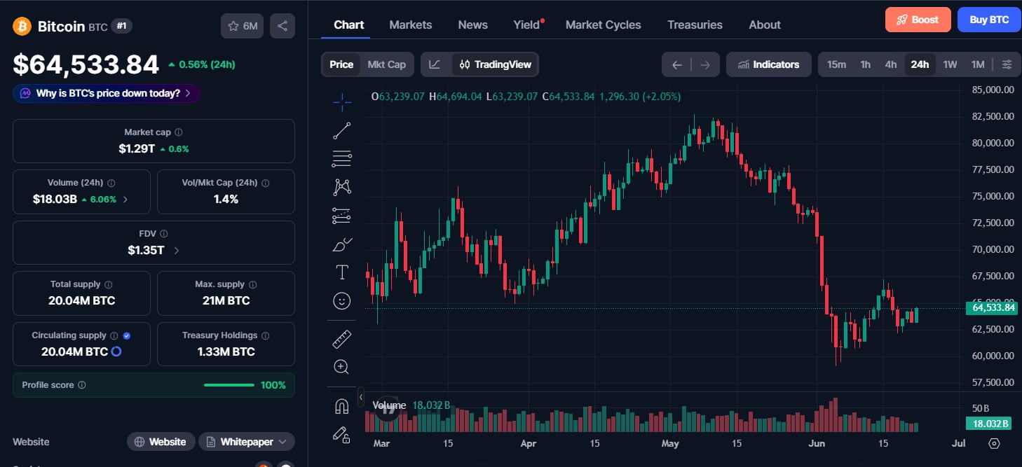Viewport: 1022px width, 467px height.
Task: Select the ruler measure tool
Action: point(342,339)
